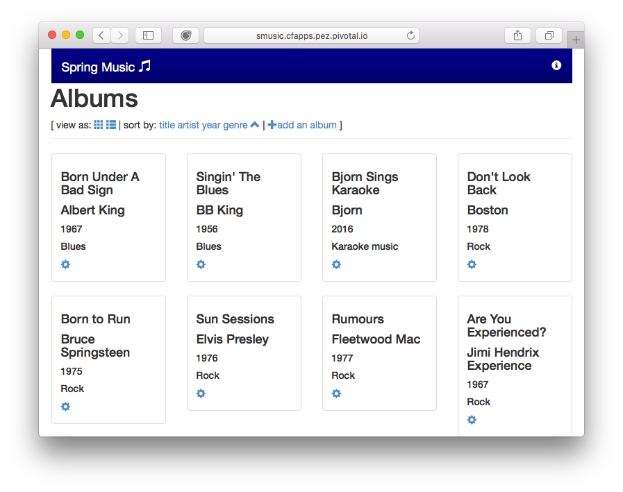Select album title Rumours
Image resolution: width=623 pixels, height=492 pixels.
tap(358, 319)
